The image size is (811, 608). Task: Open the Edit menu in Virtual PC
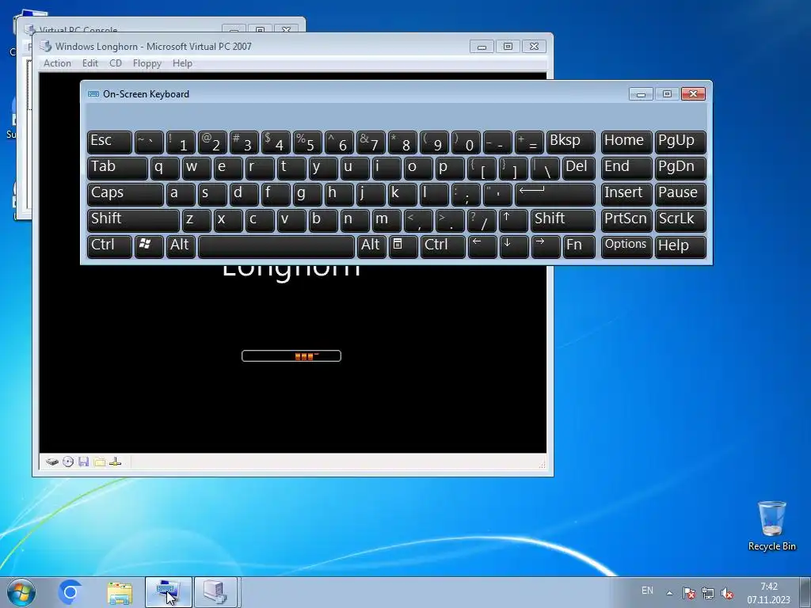[x=90, y=63]
